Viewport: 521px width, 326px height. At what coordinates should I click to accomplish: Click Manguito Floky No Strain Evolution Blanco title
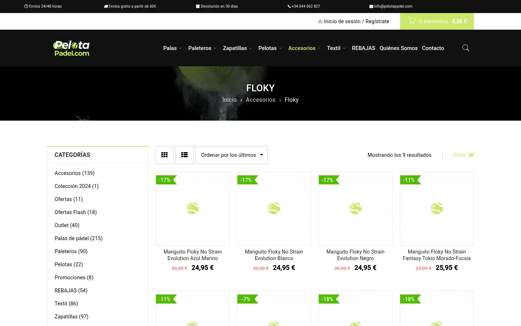pos(274,255)
